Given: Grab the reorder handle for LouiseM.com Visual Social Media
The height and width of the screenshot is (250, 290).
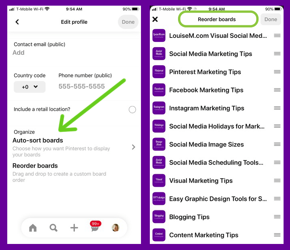Looking at the screenshot, I should click(277, 35).
